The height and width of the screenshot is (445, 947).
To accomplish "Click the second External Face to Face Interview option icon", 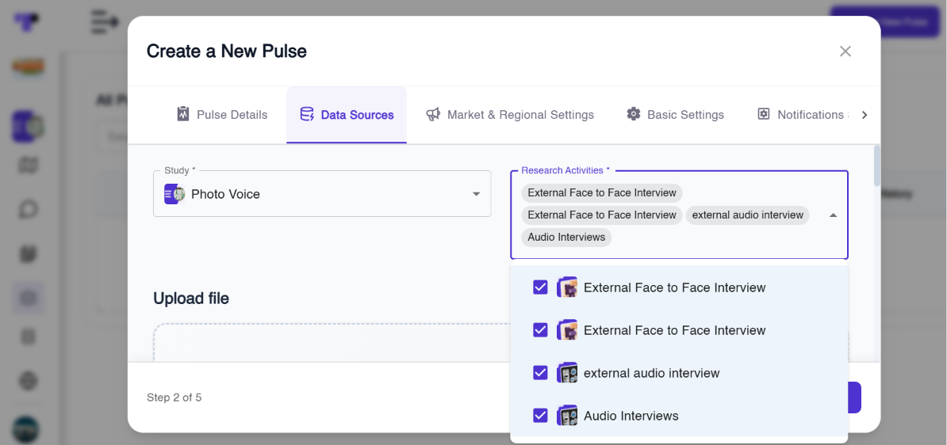I will coord(566,330).
